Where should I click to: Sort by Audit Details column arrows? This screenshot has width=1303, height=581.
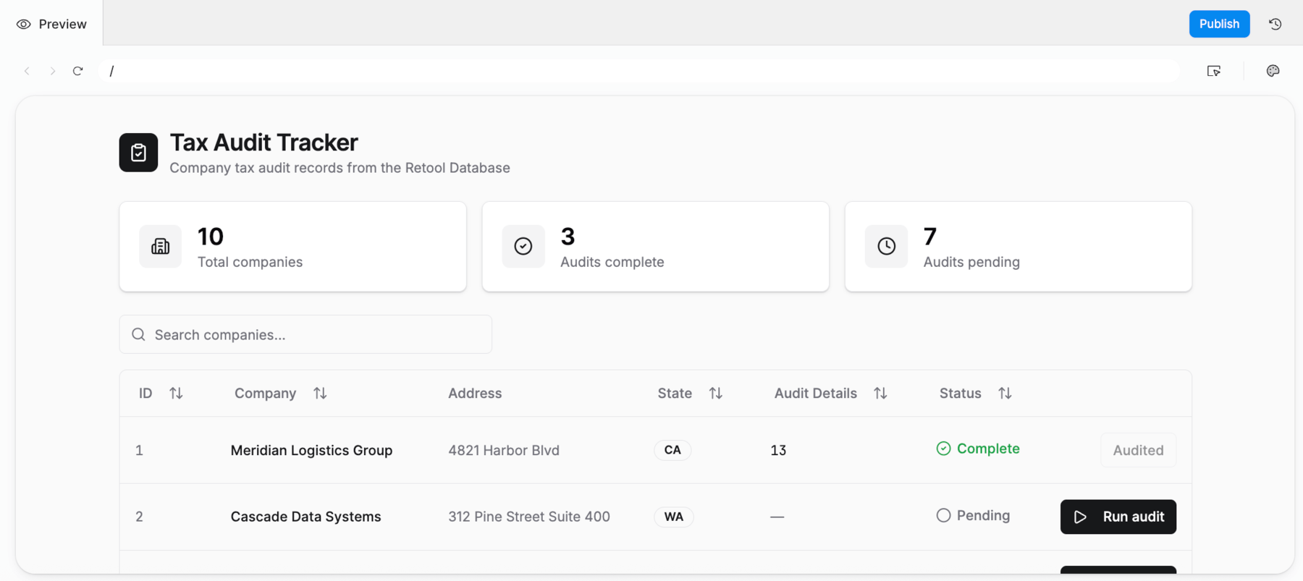coord(880,393)
